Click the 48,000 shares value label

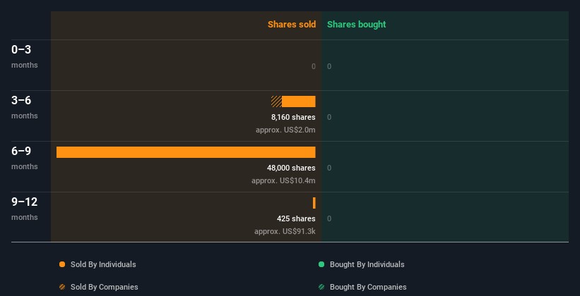[291, 168]
